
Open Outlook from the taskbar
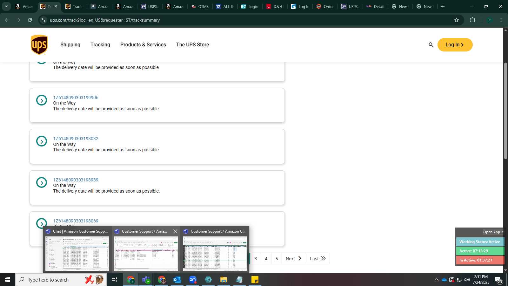click(x=177, y=280)
